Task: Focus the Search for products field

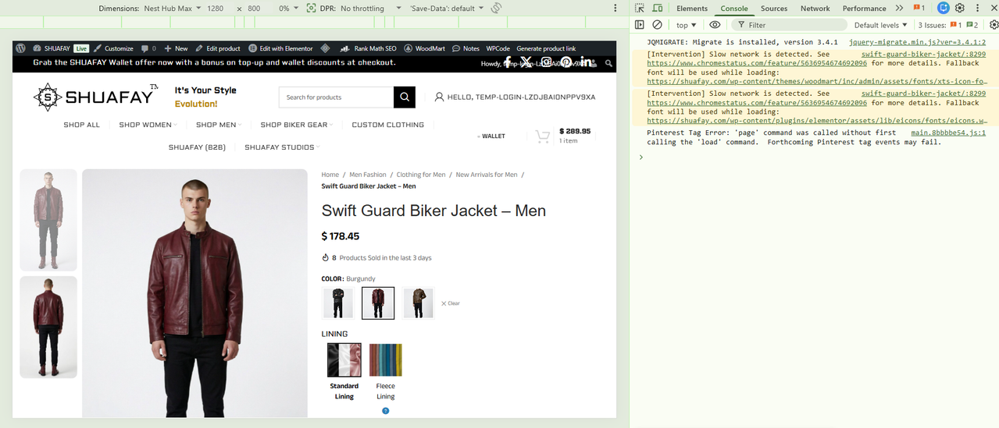Action: [x=336, y=97]
